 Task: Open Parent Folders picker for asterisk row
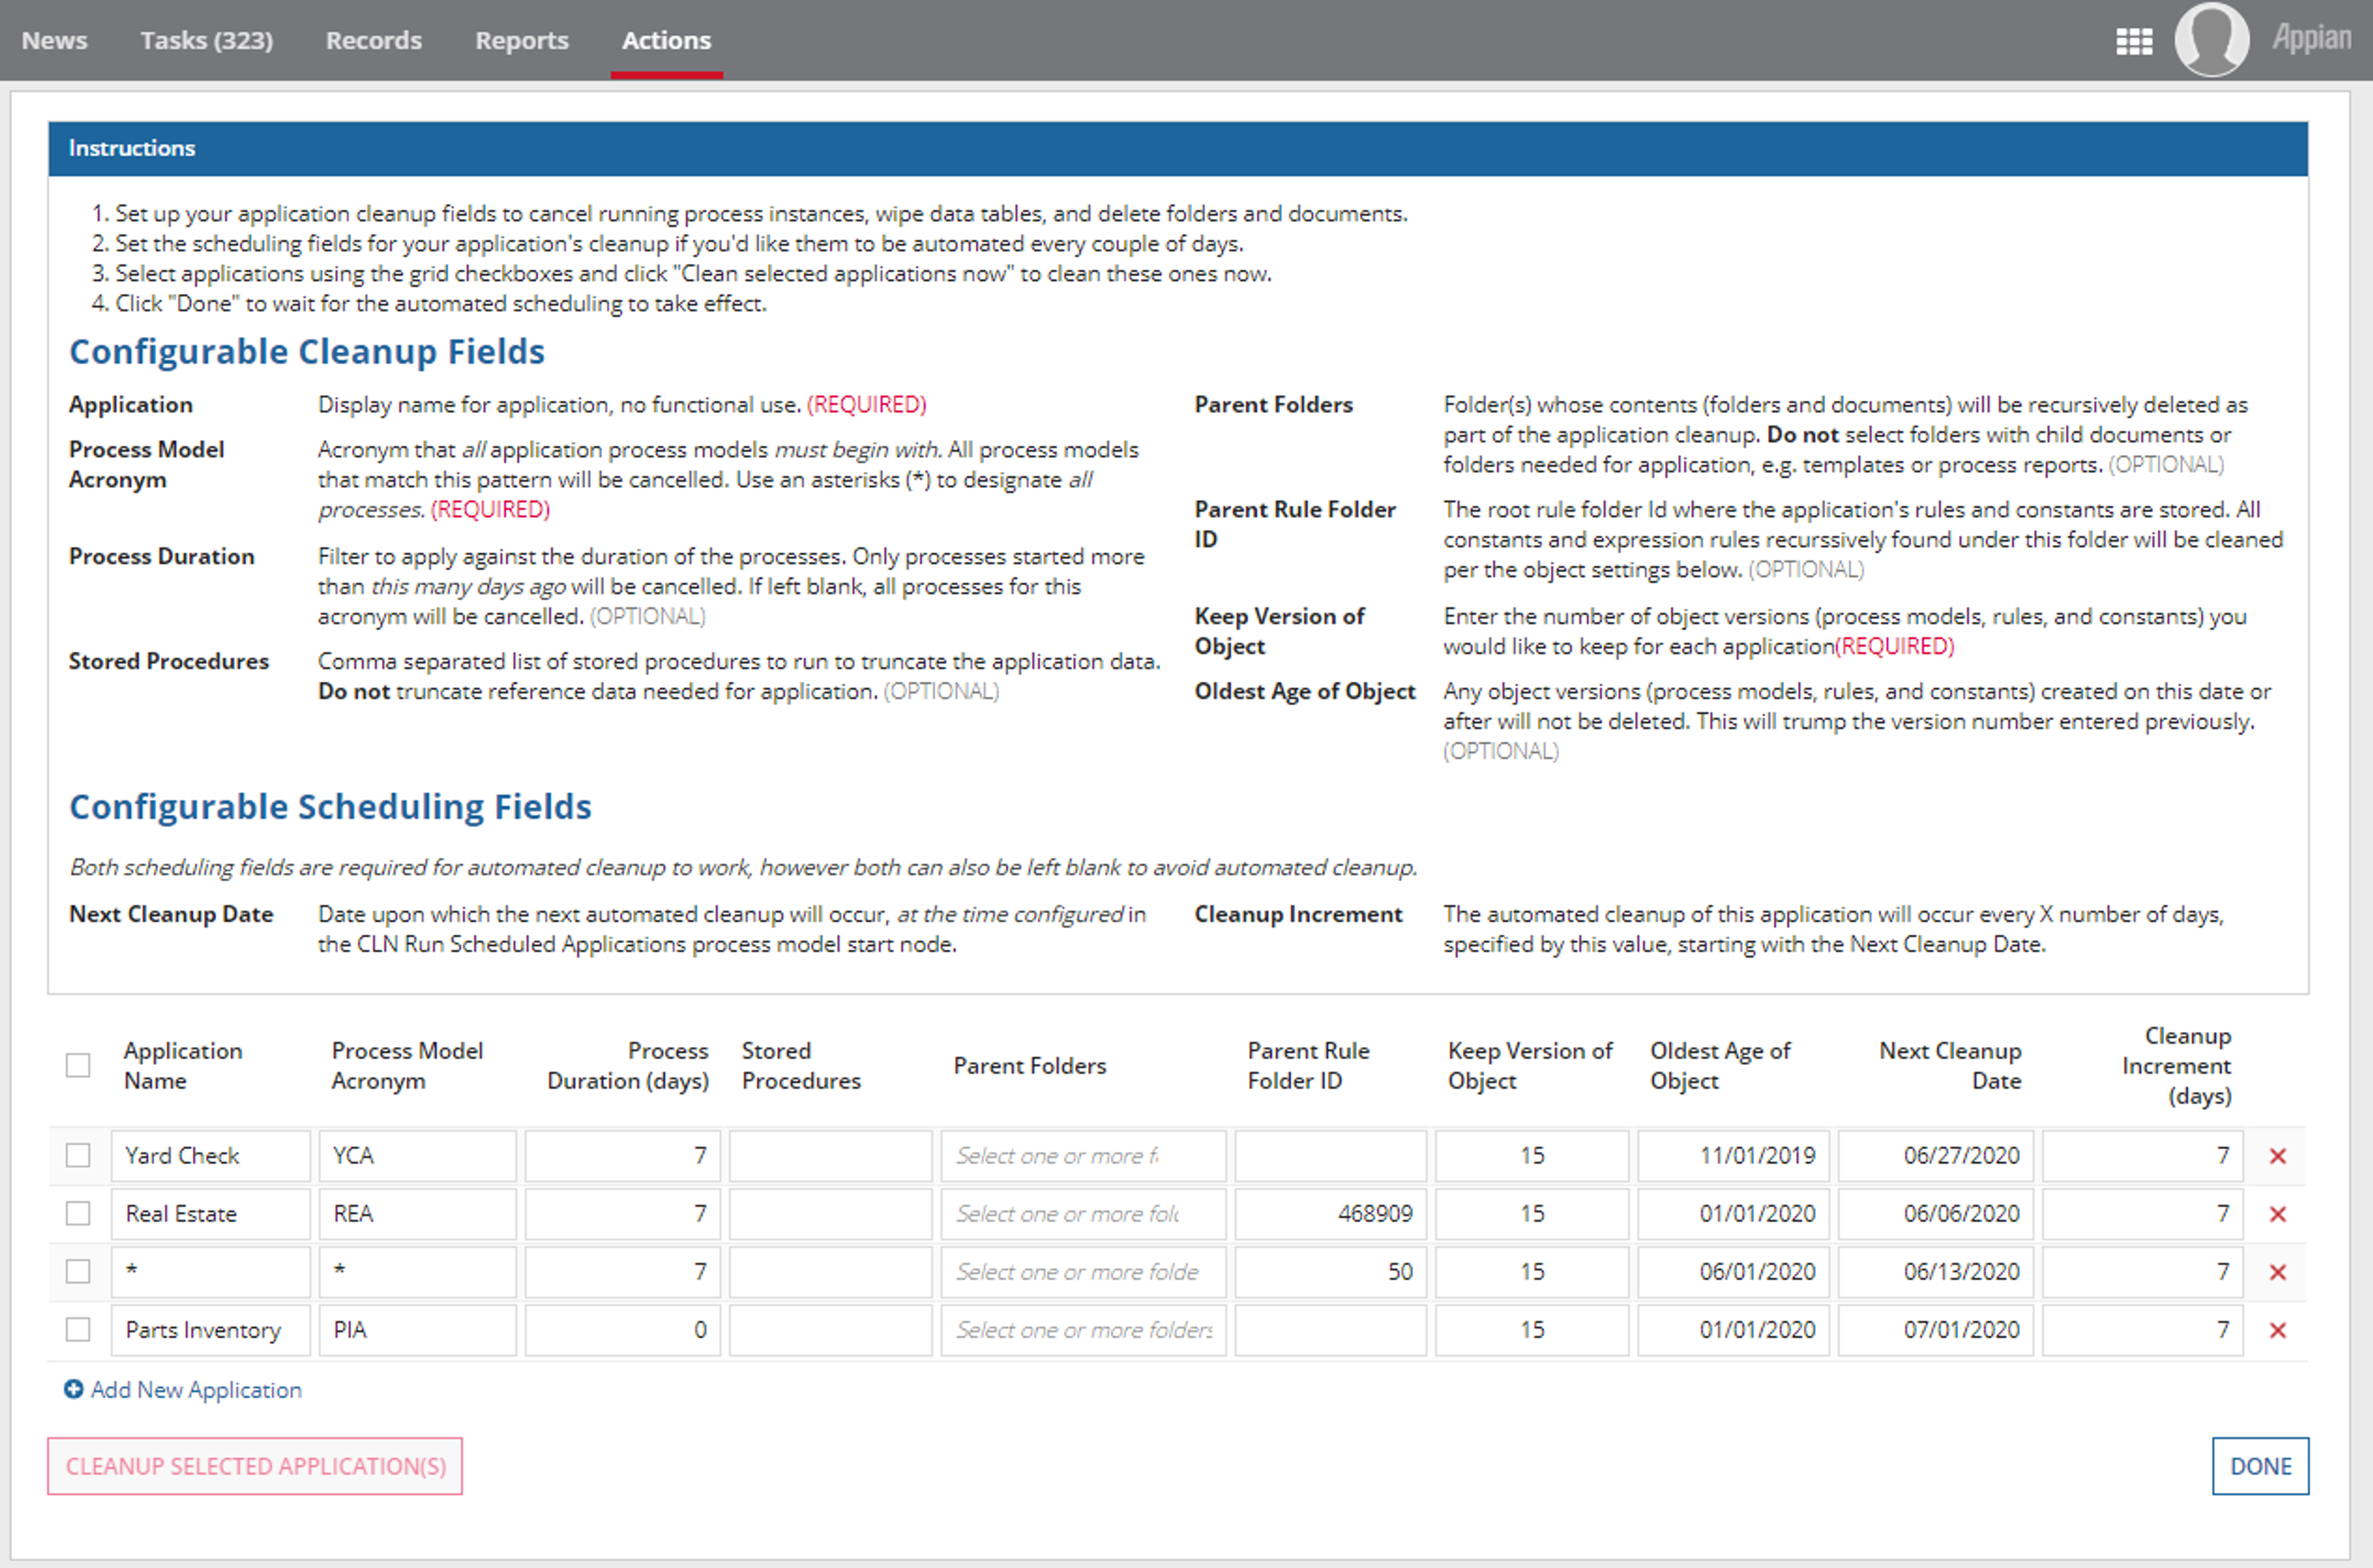click(x=1083, y=1272)
